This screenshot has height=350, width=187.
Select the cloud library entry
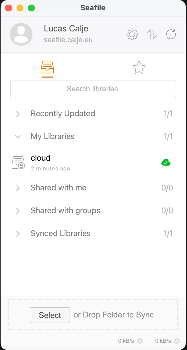click(x=93, y=162)
